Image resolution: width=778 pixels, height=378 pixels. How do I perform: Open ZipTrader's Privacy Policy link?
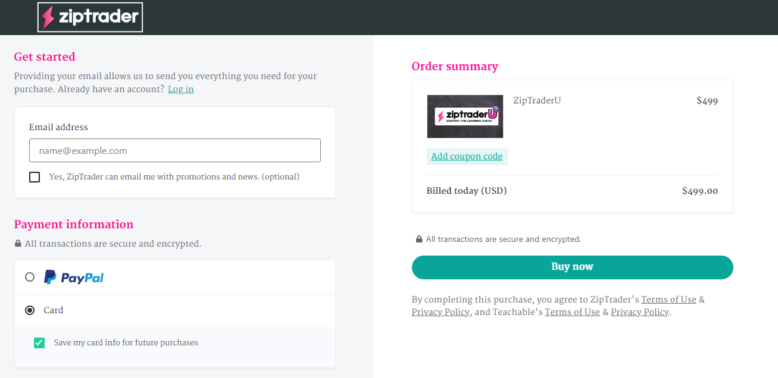440,312
